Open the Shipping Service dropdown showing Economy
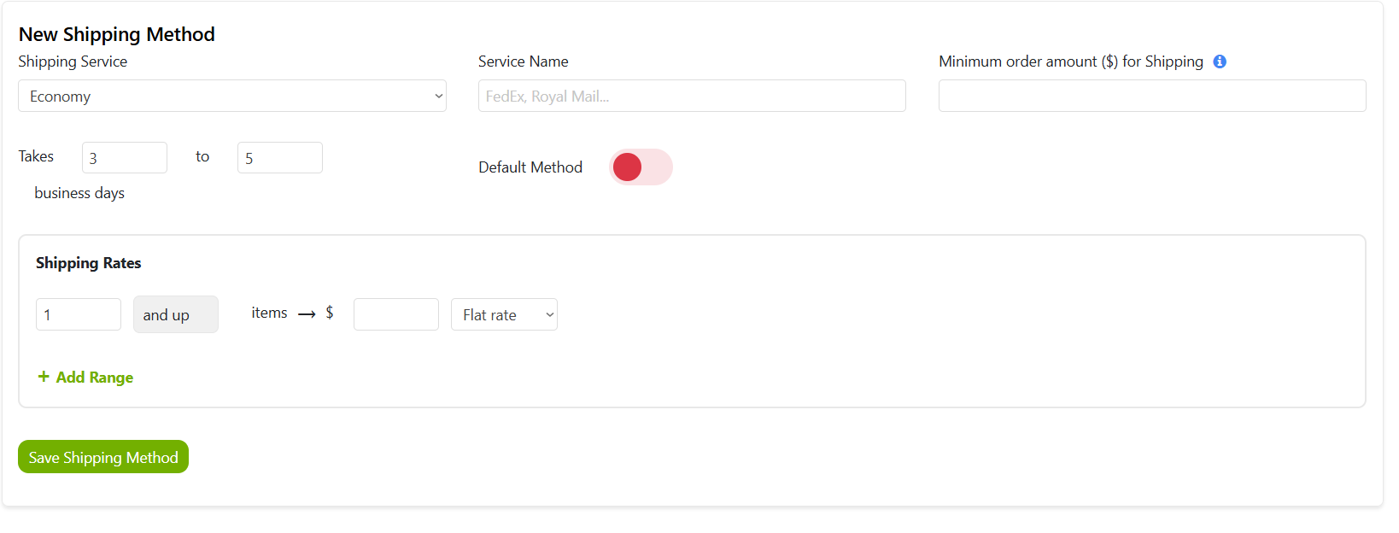The image size is (1399, 533). (231, 97)
